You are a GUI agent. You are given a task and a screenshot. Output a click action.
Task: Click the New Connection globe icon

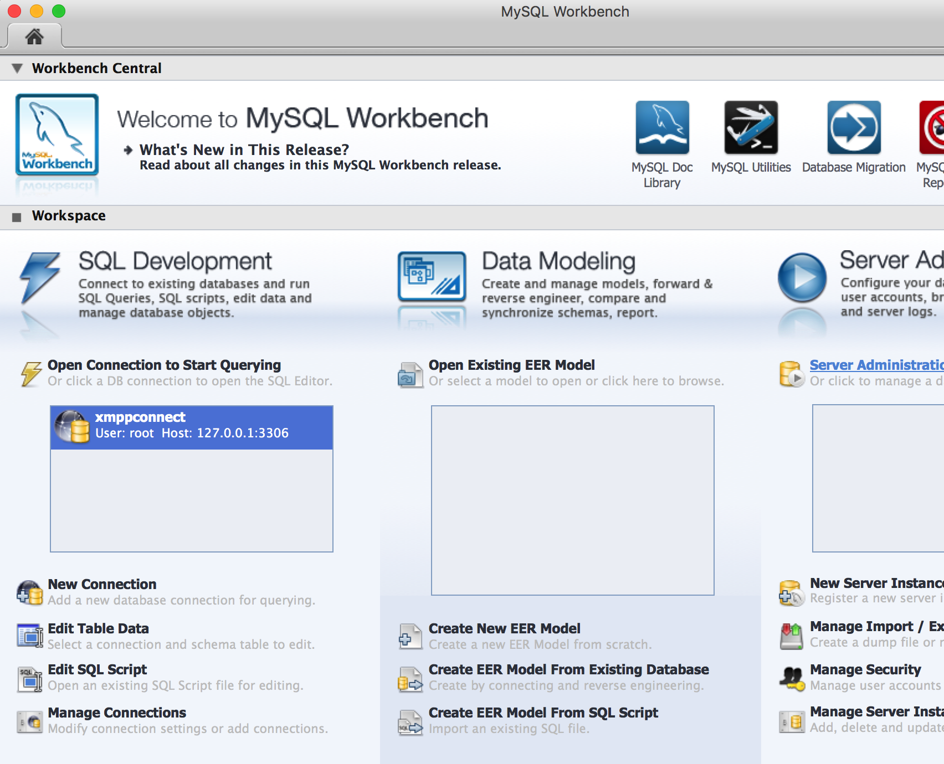point(29,592)
